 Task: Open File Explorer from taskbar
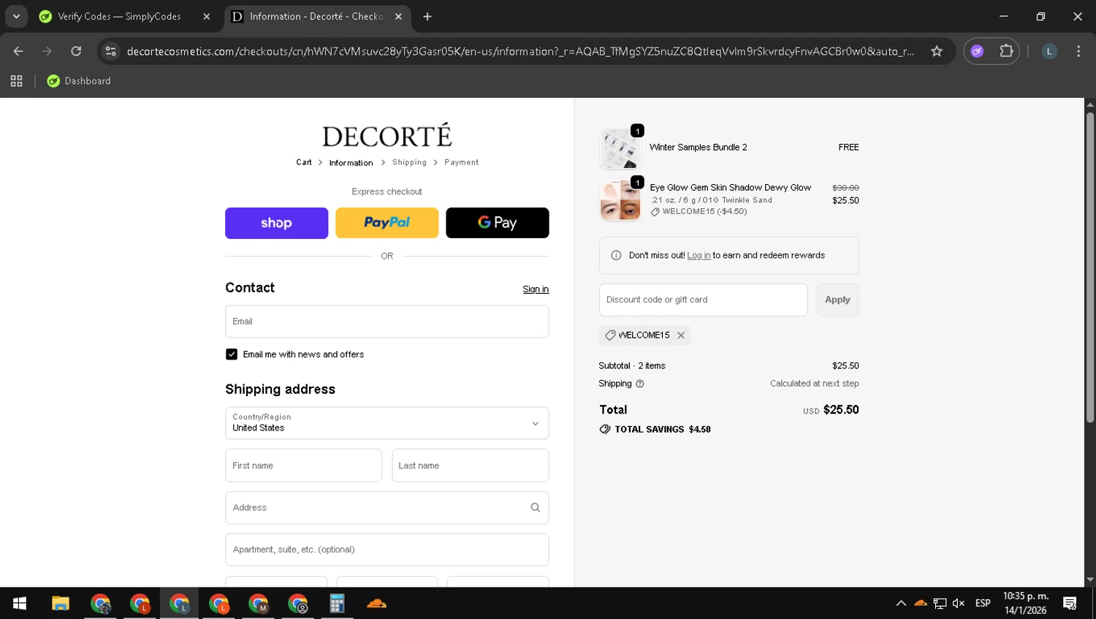[61, 604]
